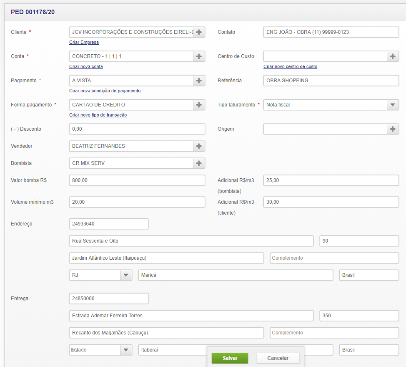Click plus icon for Centro de Custo
The image size is (406, 367).
(393, 56)
